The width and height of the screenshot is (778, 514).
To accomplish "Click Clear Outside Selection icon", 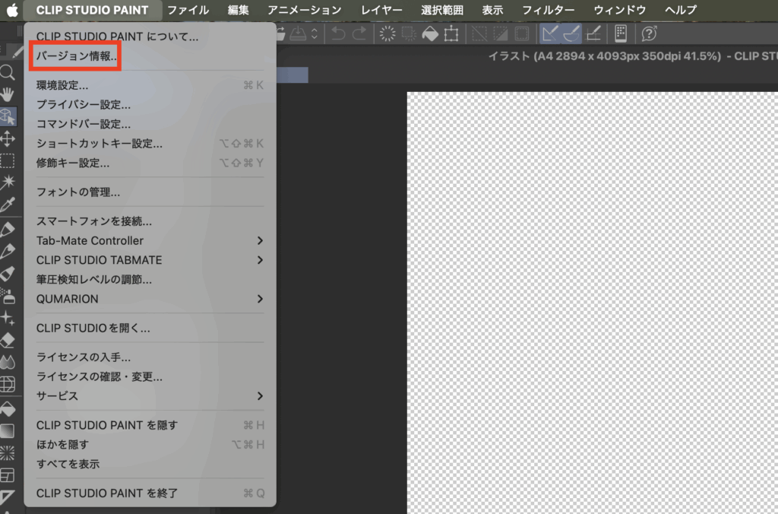I will 409,33.
